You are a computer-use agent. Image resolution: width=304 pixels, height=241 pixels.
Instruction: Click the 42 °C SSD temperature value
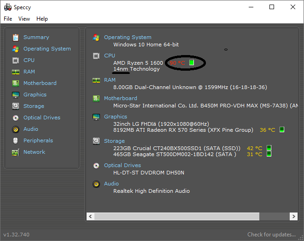point(255,148)
